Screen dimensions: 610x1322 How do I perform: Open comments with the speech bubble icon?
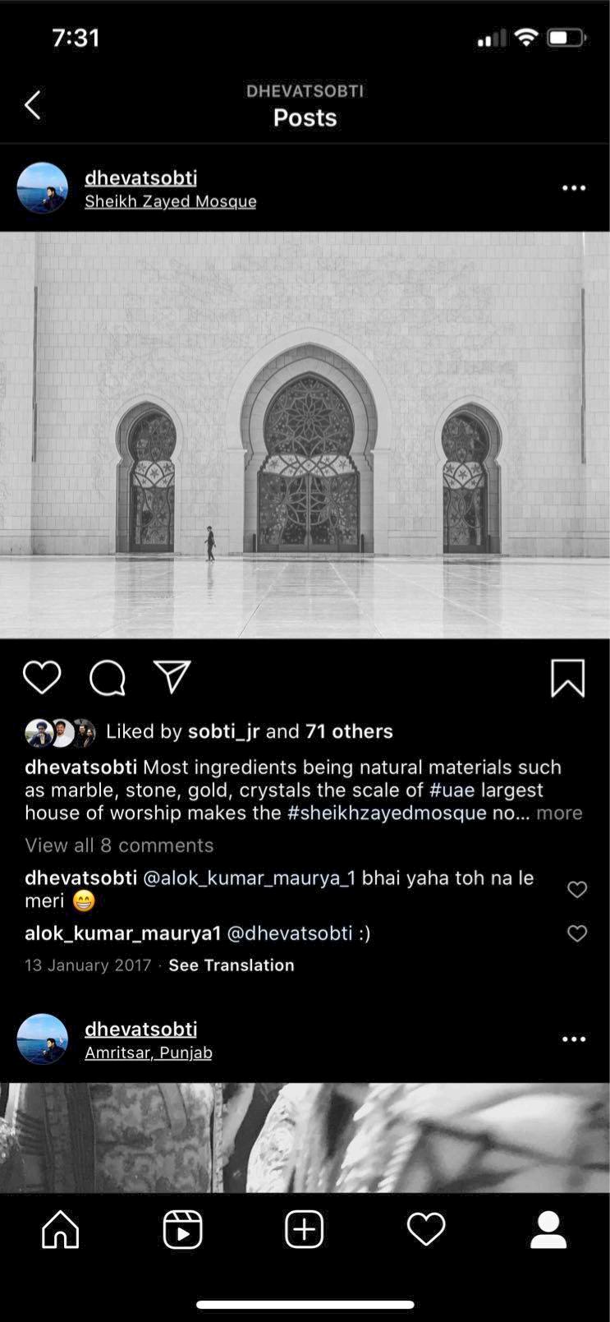point(108,679)
